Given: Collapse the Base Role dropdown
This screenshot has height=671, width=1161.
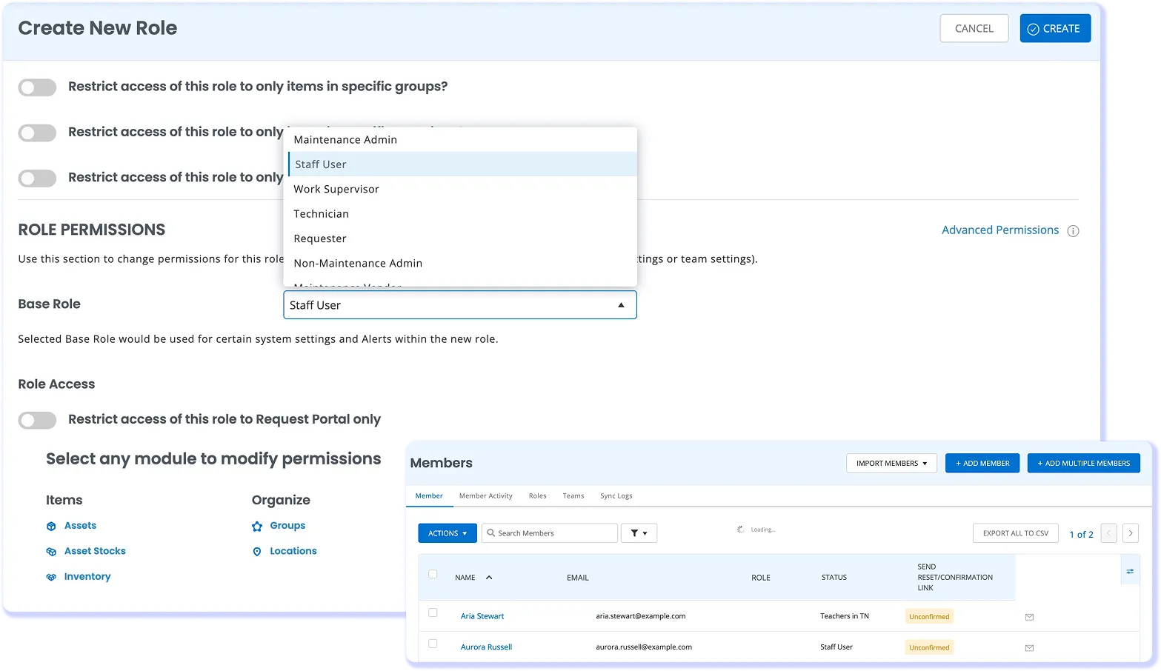Looking at the screenshot, I should [621, 305].
